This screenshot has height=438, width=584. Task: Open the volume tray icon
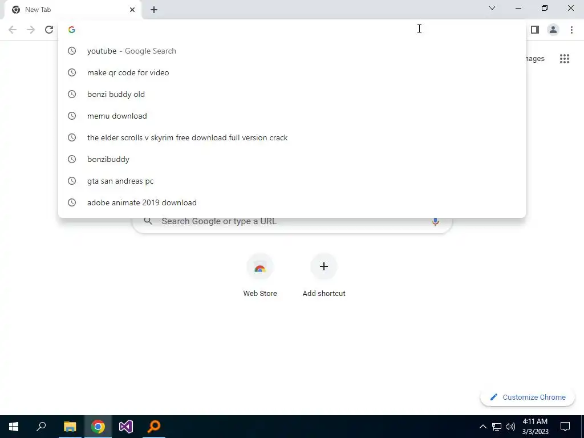tap(510, 427)
